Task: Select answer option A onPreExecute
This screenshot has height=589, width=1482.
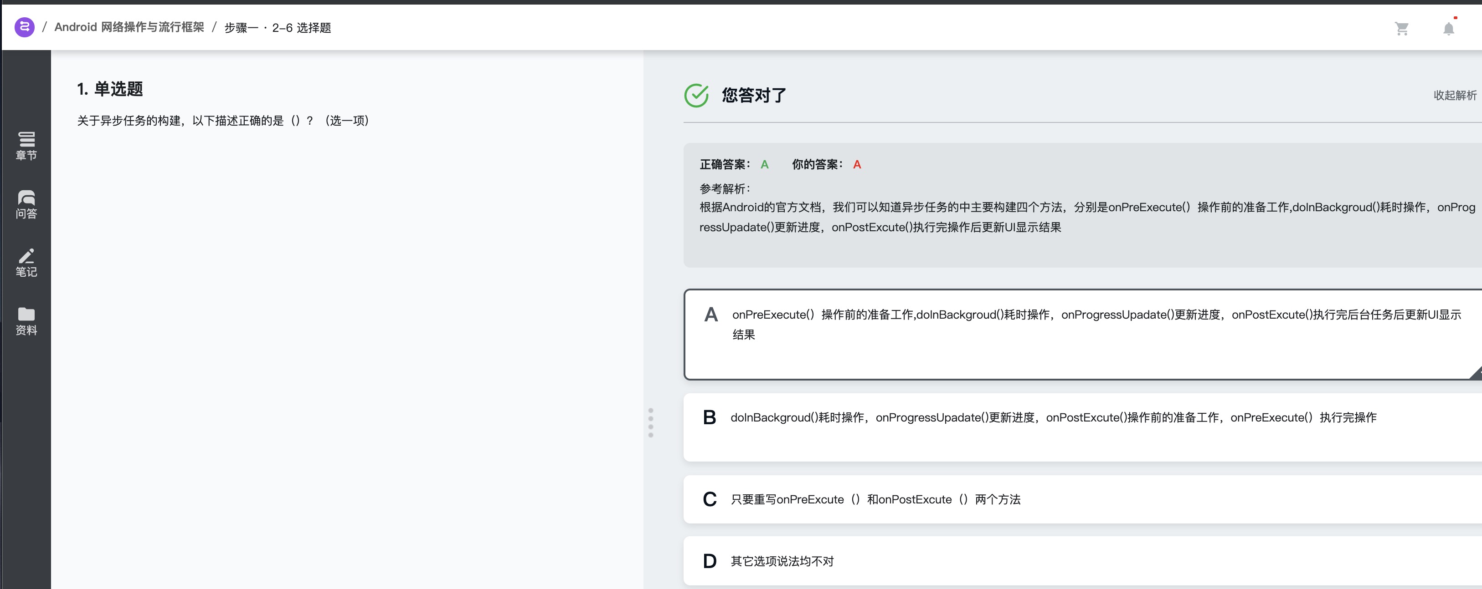Action: [x=1083, y=335]
